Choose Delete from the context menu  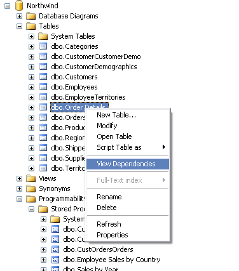coord(128,208)
